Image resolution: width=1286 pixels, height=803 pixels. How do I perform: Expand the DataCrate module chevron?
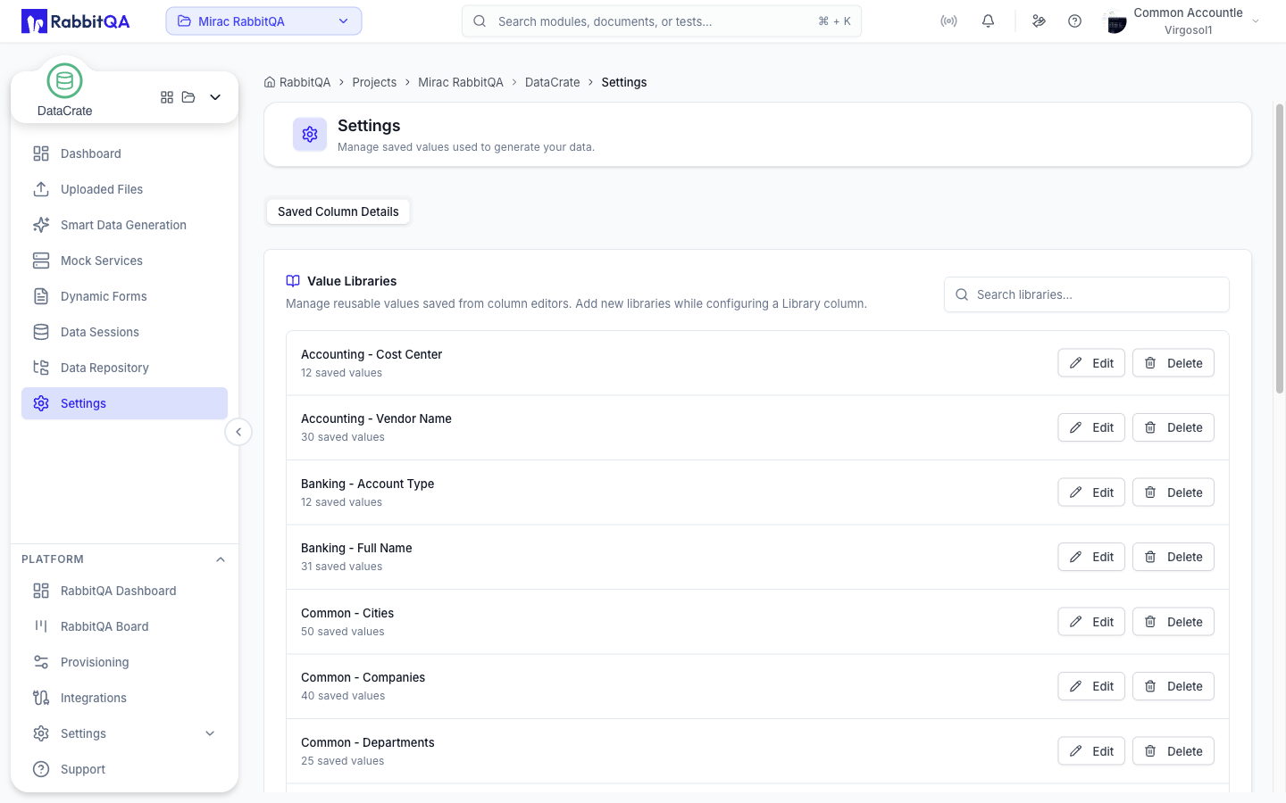[215, 97]
